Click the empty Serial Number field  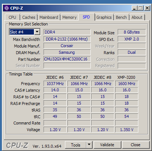tap(67, 66)
